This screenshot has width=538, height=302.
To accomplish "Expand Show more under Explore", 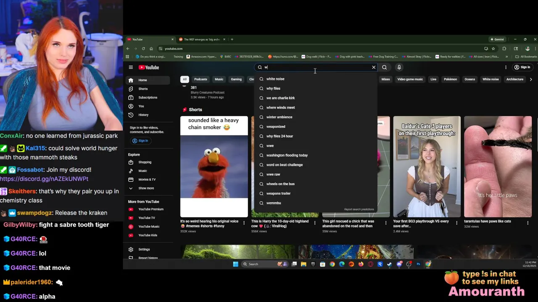I will click(147, 188).
